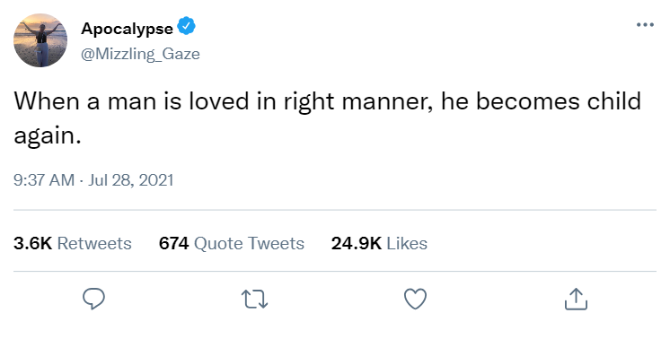Image resolution: width=670 pixels, height=339 pixels.
Task: Expand the three-dot more options menu
Action: click(645, 25)
